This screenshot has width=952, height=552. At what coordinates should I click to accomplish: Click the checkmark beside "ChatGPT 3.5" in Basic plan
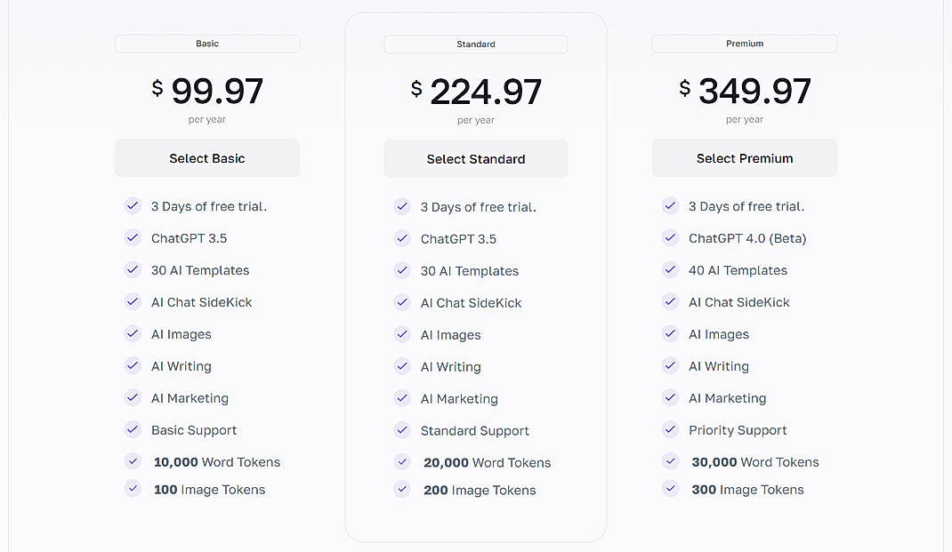(133, 238)
